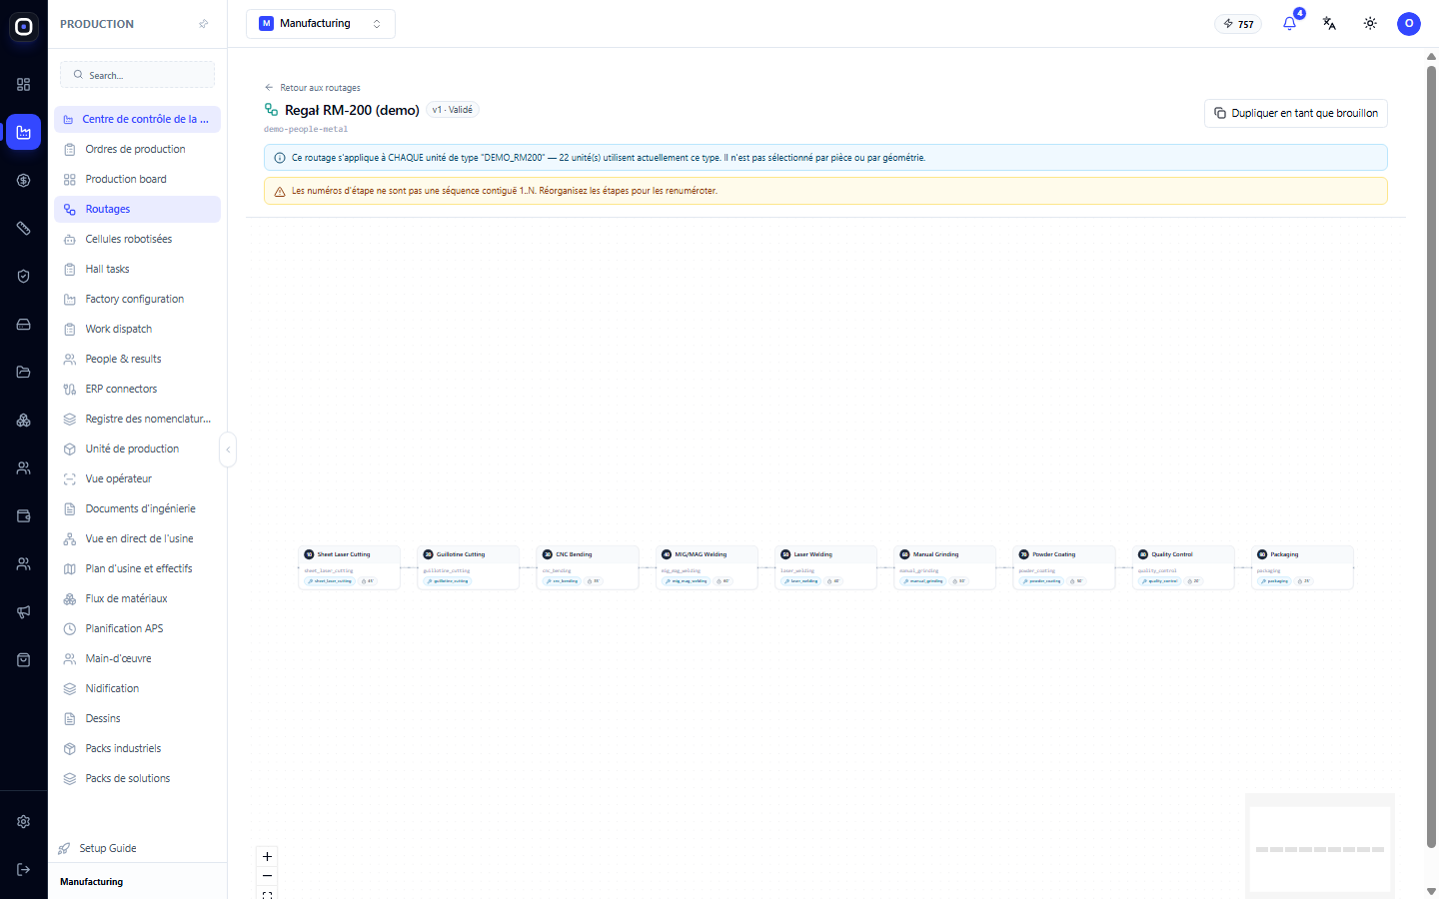Click the logout icon at rail bottom
This screenshot has width=1439, height=899.
tap(24, 869)
